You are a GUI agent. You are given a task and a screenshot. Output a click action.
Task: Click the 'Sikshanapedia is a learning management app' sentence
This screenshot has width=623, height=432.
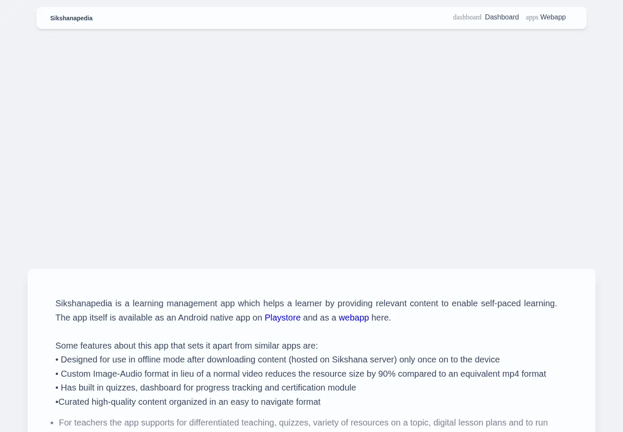tap(306, 303)
